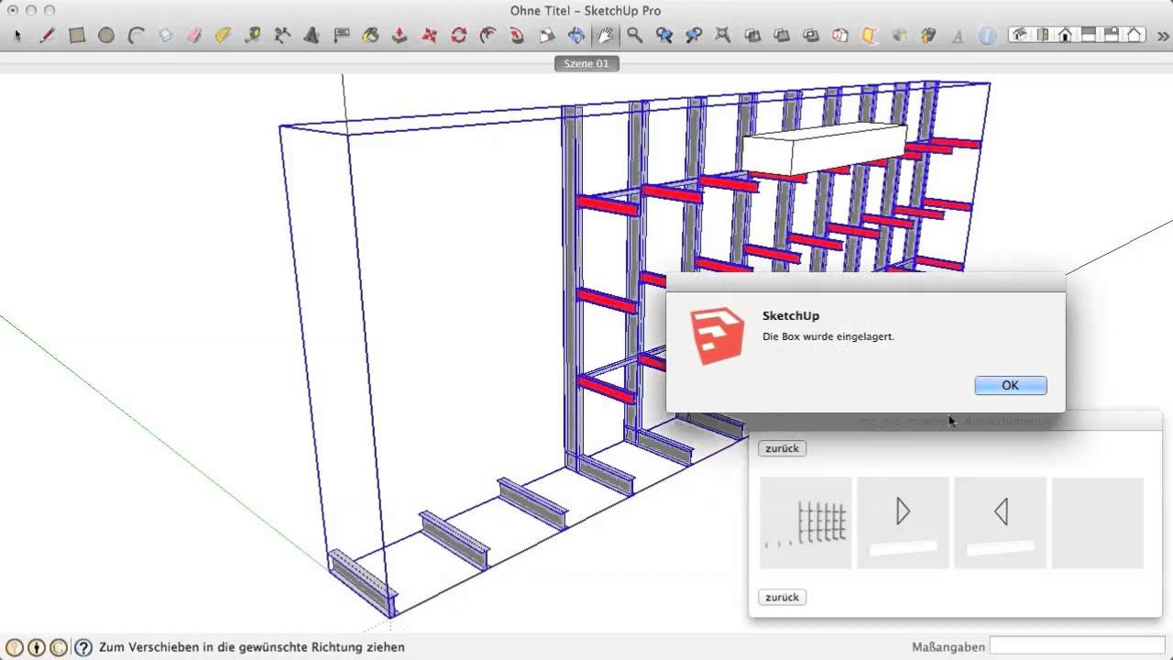Click the Make Component icon
Screen dimensions: 1173x660
click(x=165, y=36)
